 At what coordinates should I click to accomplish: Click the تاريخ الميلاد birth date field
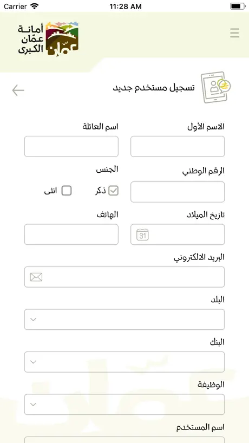click(178, 234)
